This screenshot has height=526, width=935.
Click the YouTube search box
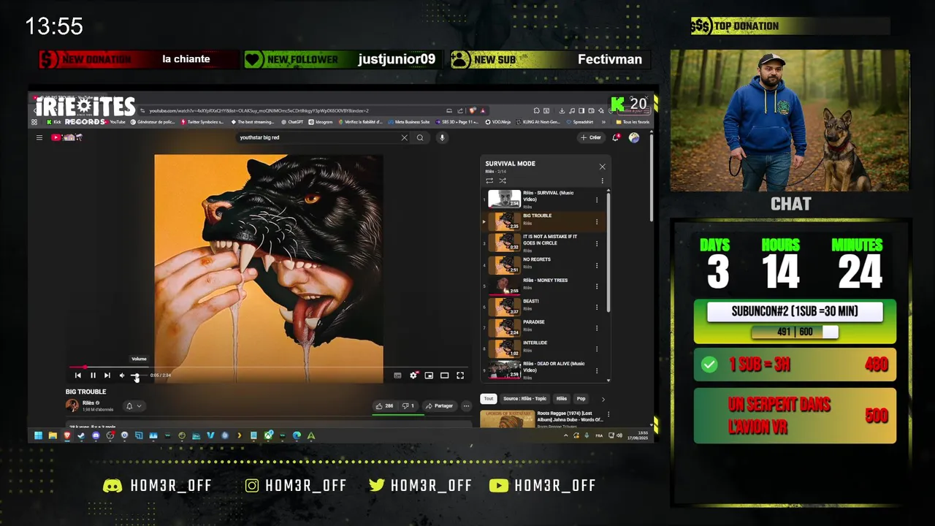pyautogui.click(x=318, y=137)
